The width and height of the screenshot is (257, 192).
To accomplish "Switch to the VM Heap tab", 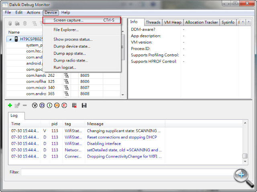I will pyautogui.click(x=173, y=22).
